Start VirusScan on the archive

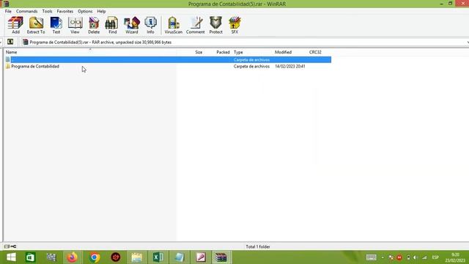point(174,25)
